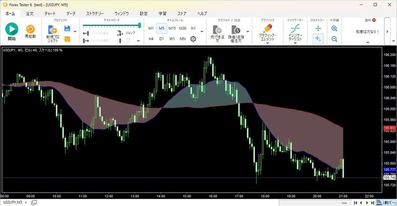The height and width of the screenshot is (206, 397).
Task: Click the グラフィック・エレメント pencil icon
Action: pos(267,29)
